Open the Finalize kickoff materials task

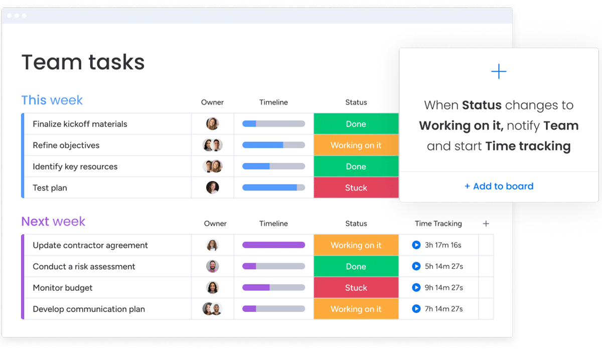80,124
